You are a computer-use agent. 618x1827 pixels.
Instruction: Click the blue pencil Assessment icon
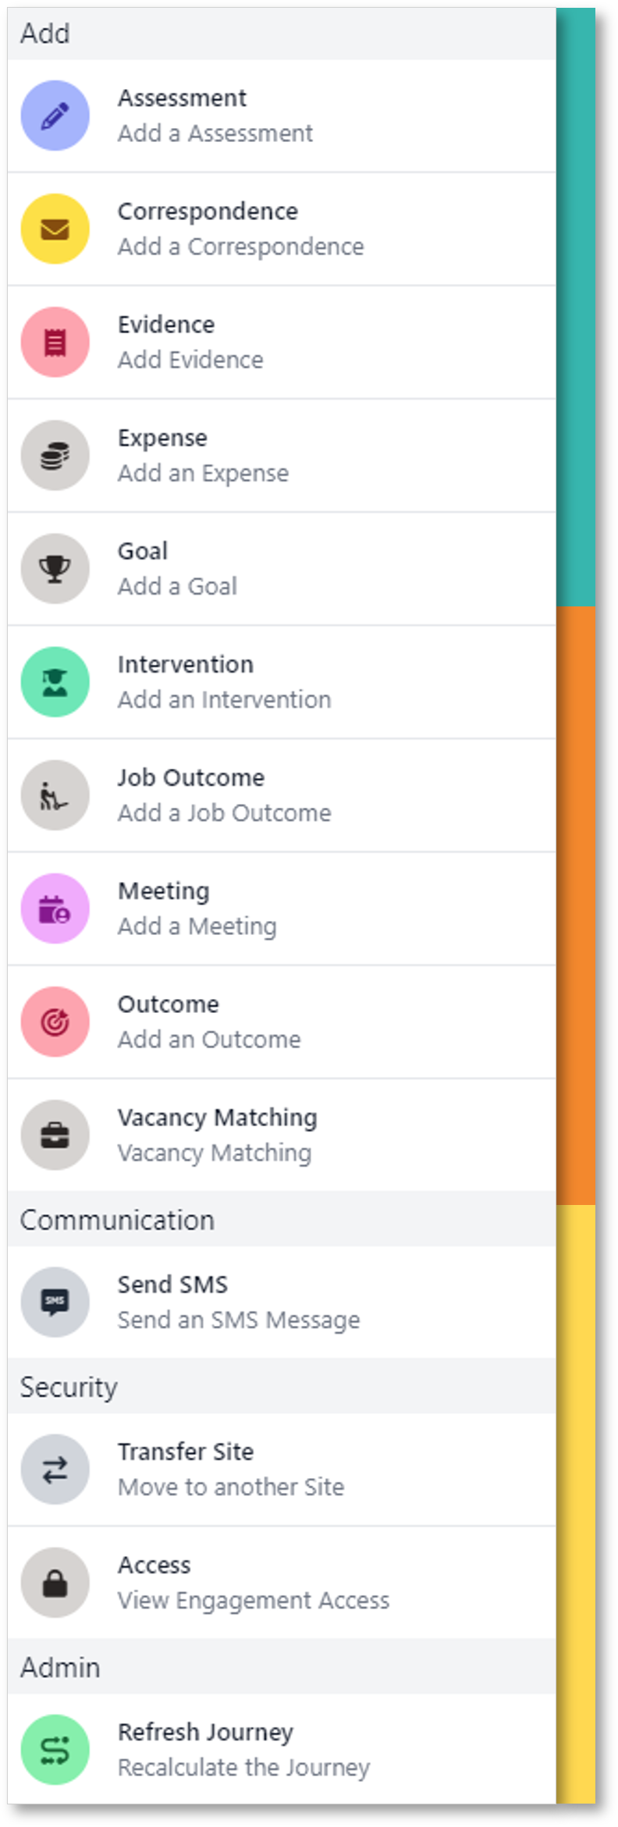pos(55,116)
